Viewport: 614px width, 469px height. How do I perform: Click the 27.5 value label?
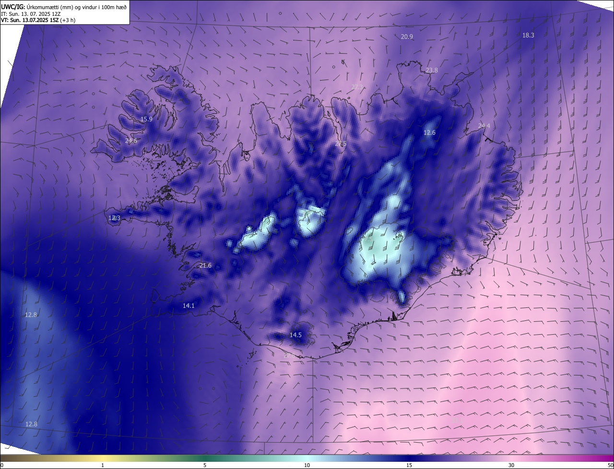(x=341, y=144)
